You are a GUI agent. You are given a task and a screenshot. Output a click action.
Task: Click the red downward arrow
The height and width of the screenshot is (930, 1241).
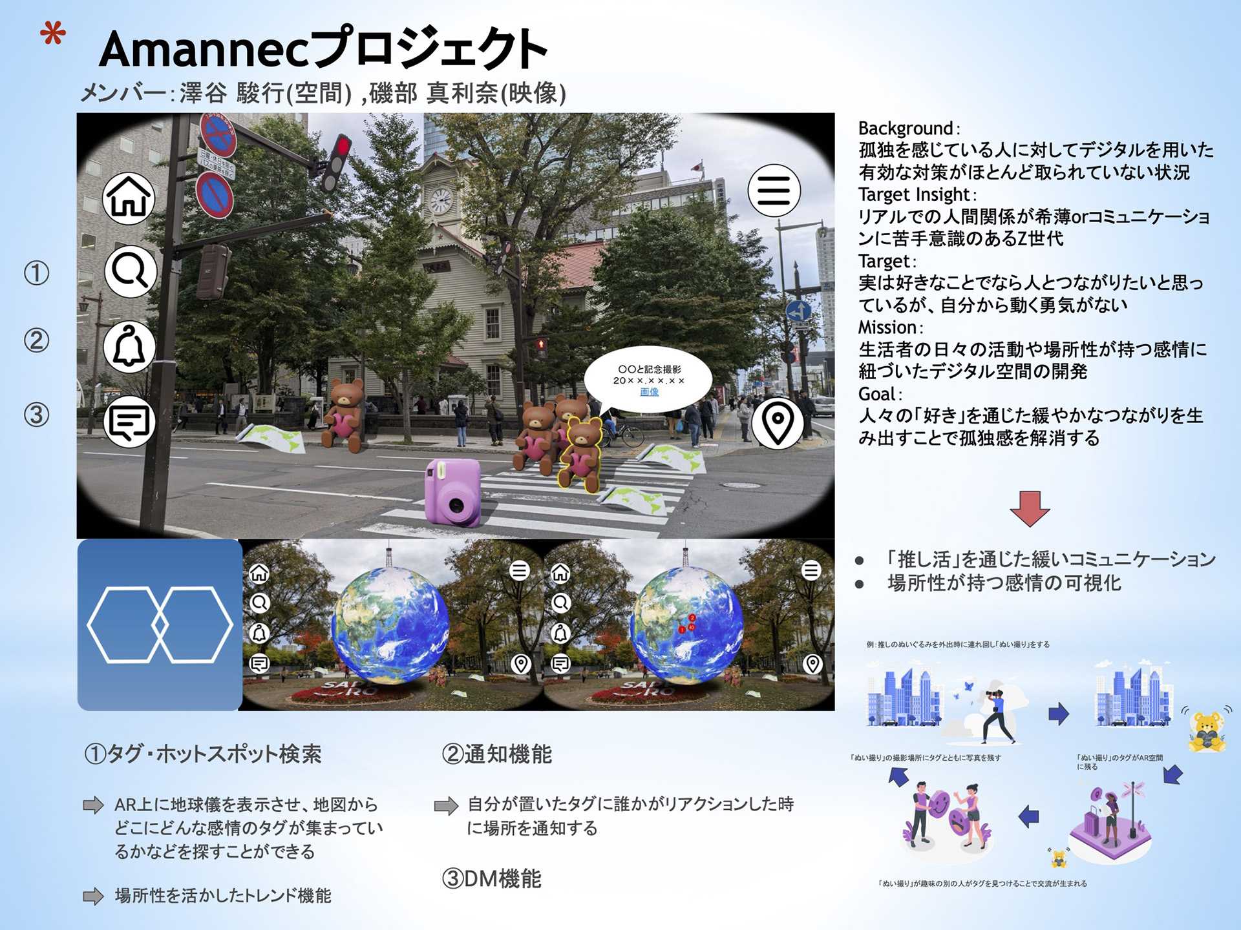pyautogui.click(x=1029, y=508)
